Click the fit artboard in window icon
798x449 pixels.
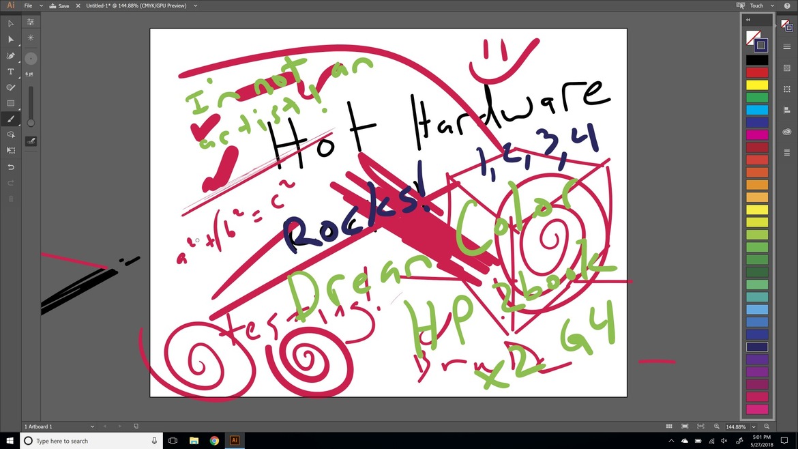(685, 426)
